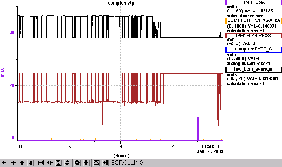The width and height of the screenshot is (282, 167).
Task: Click the compton.stp graph title
Action: tap(121, 3)
